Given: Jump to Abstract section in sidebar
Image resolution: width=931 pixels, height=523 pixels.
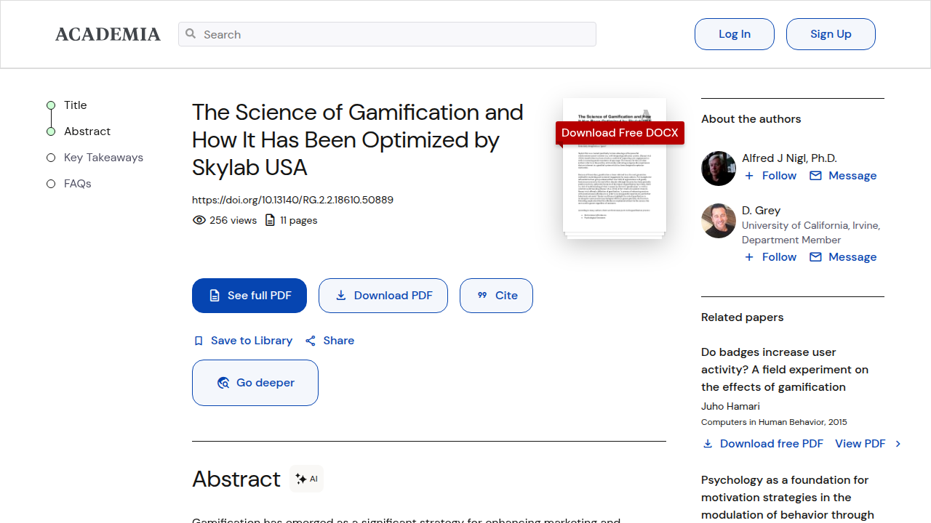Looking at the screenshot, I should pos(87,131).
